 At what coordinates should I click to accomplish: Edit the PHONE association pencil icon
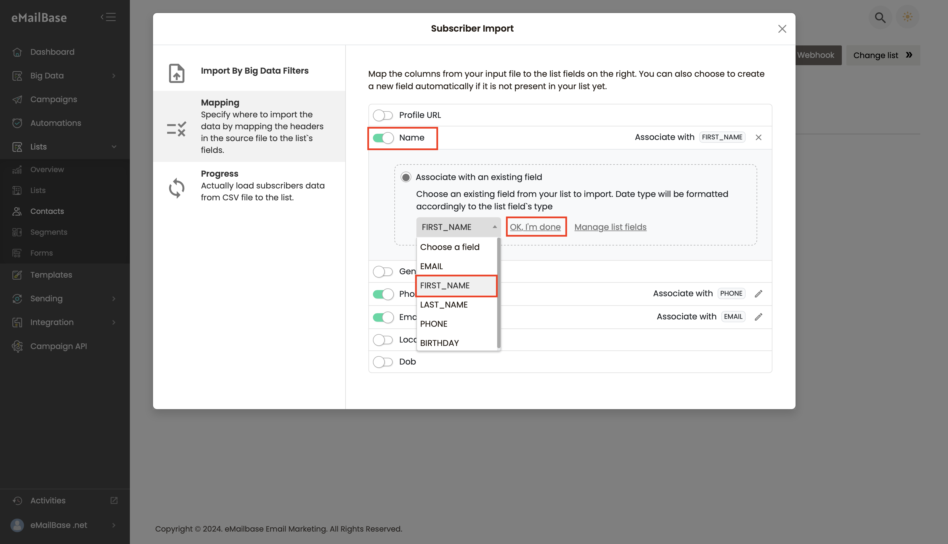pyautogui.click(x=759, y=294)
